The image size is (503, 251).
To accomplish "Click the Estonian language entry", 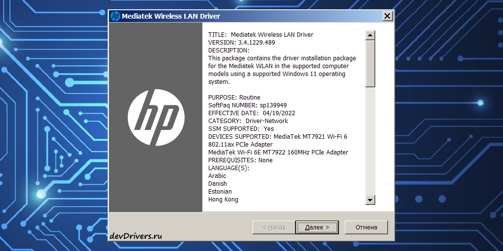I will [x=220, y=192].
